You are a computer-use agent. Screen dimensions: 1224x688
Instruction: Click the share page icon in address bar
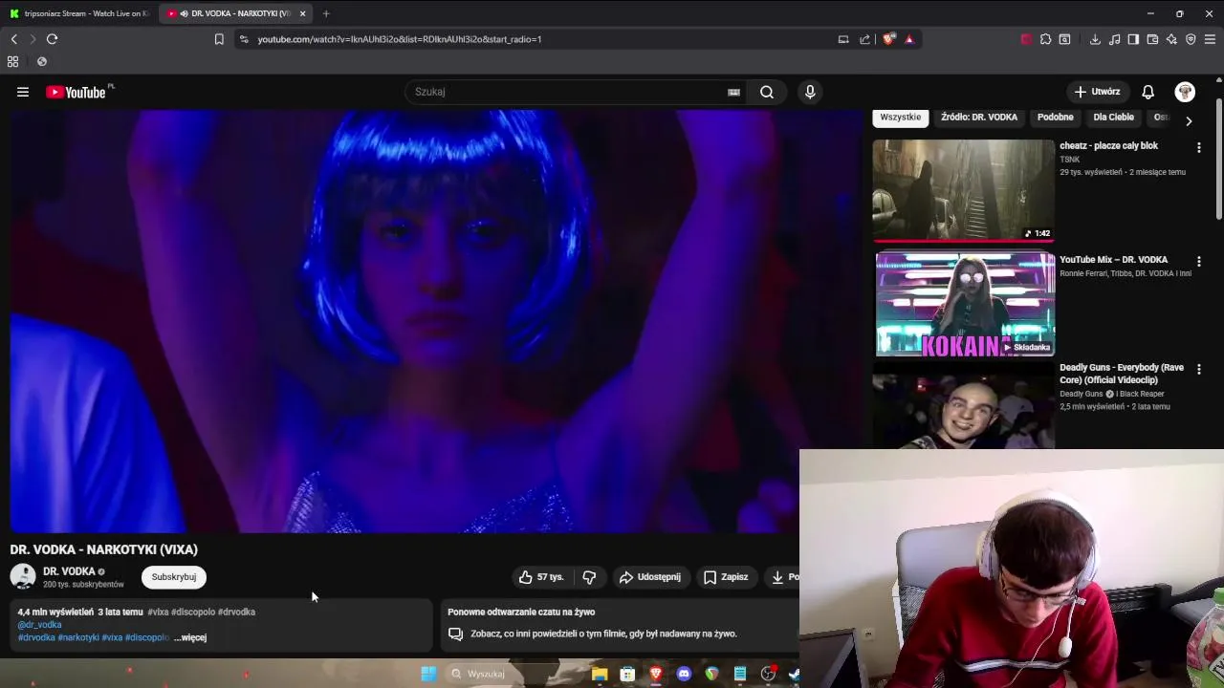pos(864,39)
